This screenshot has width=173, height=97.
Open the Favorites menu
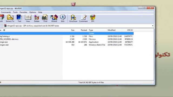[24, 12]
